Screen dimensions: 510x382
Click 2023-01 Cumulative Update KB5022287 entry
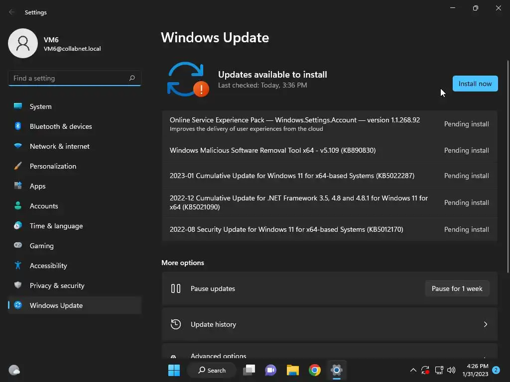[330, 176]
